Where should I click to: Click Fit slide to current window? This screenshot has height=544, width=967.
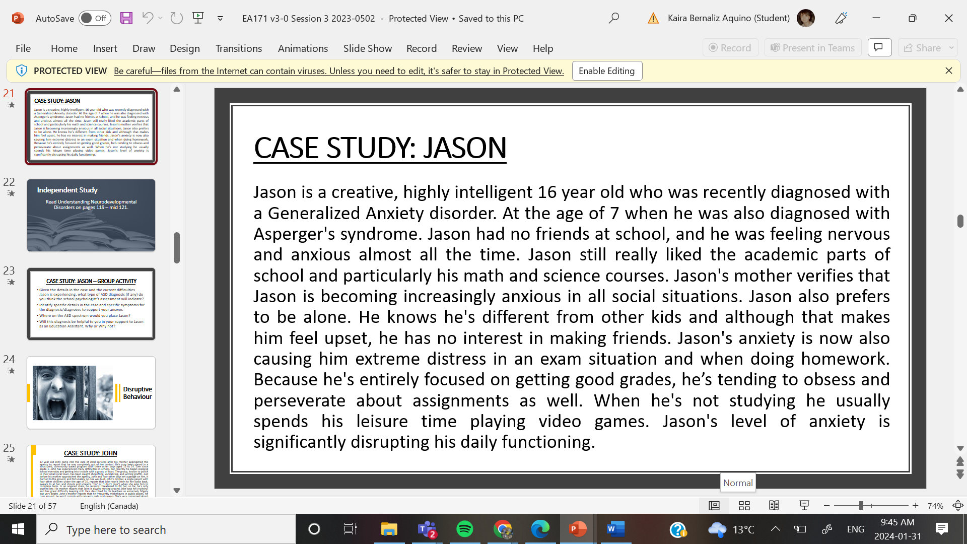(x=957, y=506)
